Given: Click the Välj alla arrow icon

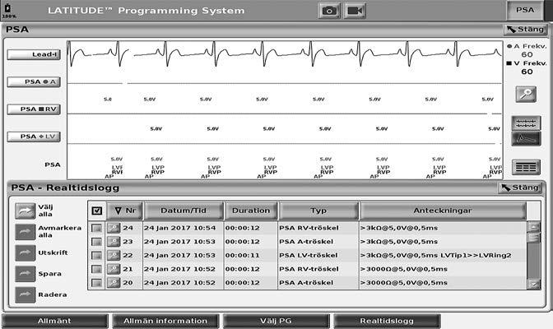Looking at the screenshot, I should 25,211.
